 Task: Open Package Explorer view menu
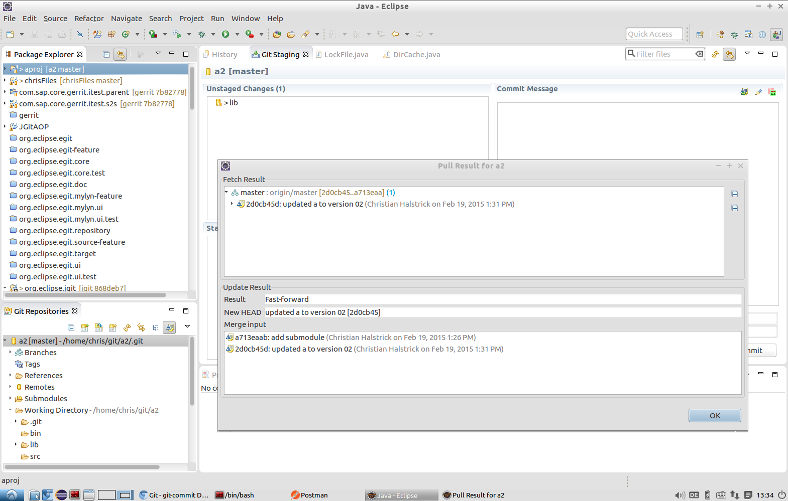coord(158,53)
